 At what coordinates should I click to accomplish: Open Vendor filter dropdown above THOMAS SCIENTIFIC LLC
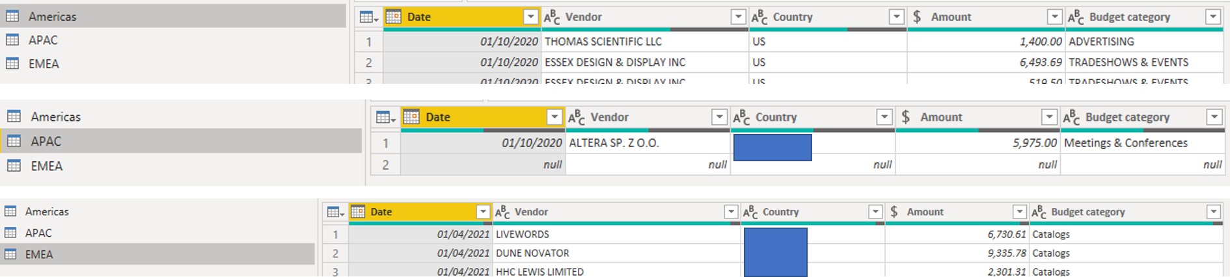click(x=738, y=17)
